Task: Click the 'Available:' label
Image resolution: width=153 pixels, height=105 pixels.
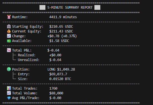Action: pyautogui.click(x=22, y=41)
